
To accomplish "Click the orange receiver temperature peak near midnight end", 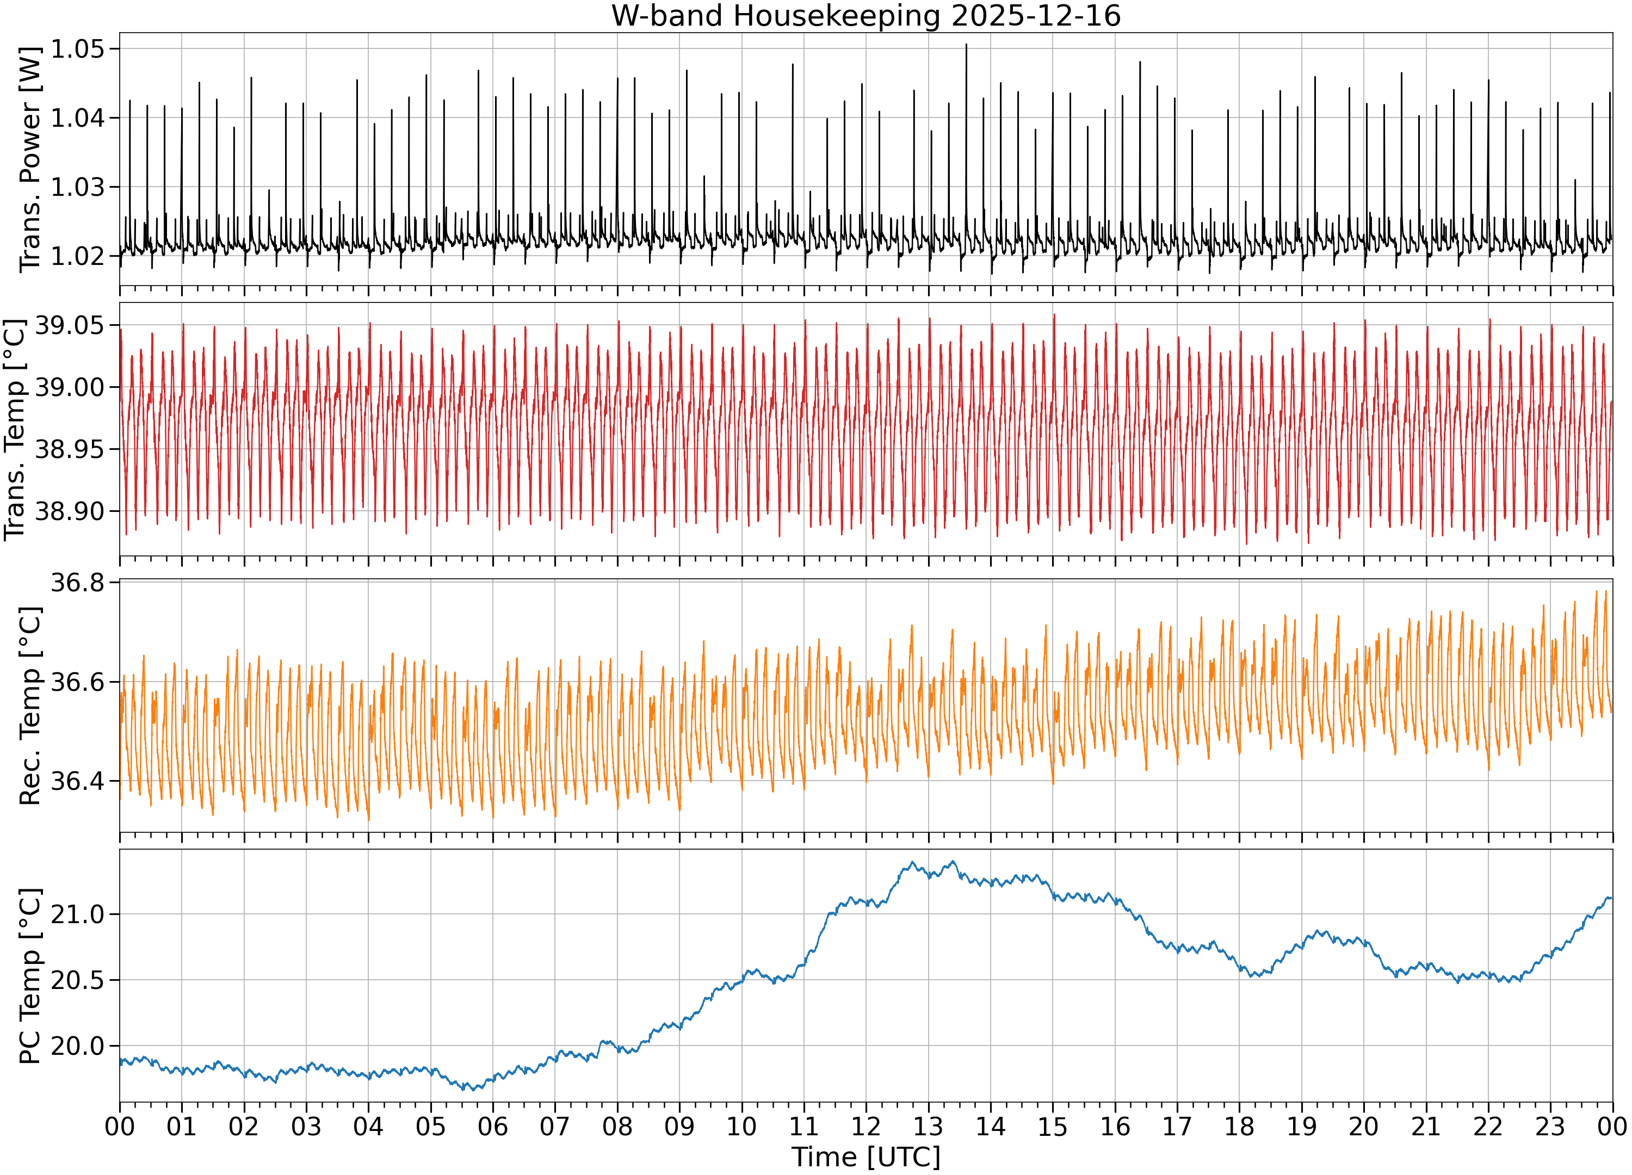I will coord(1605,591).
